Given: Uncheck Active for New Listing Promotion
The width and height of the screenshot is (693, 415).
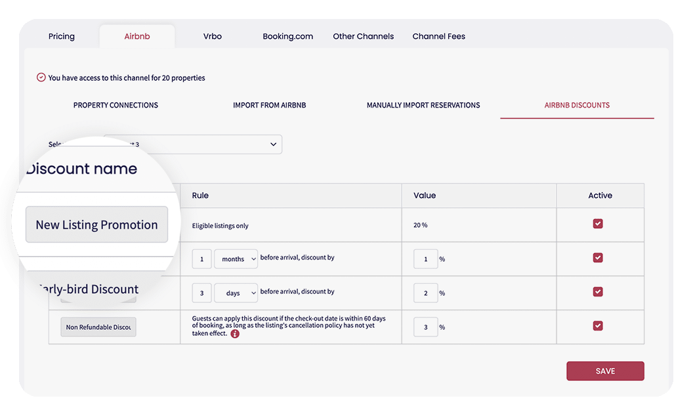Looking at the screenshot, I should click(598, 224).
